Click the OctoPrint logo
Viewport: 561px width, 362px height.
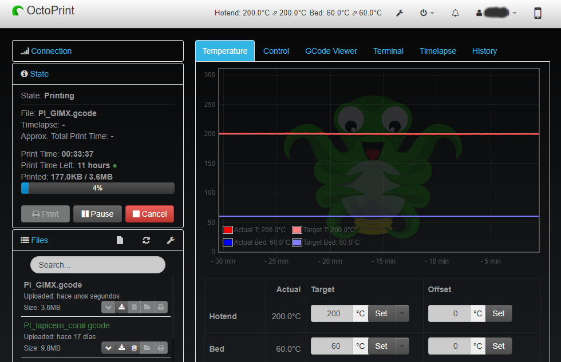(44, 11)
